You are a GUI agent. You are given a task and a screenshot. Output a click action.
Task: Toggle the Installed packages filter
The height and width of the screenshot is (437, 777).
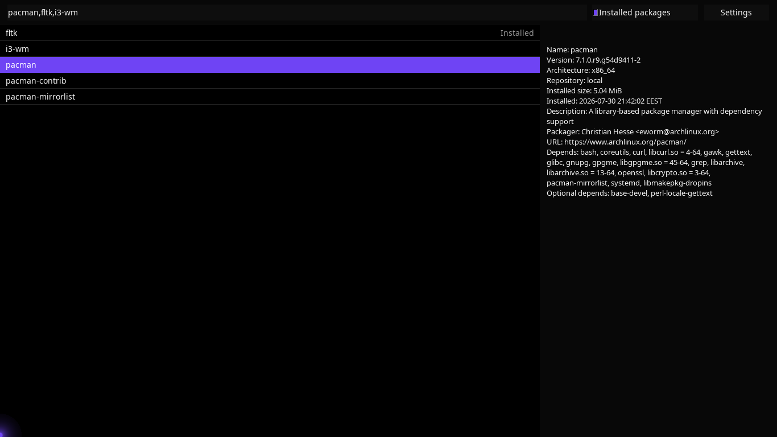[644, 13]
